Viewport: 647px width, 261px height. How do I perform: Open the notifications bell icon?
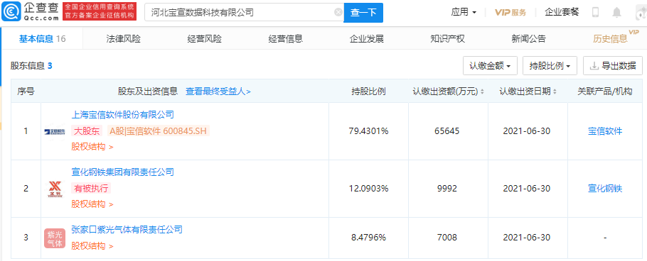pyautogui.click(x=617, y=13)
